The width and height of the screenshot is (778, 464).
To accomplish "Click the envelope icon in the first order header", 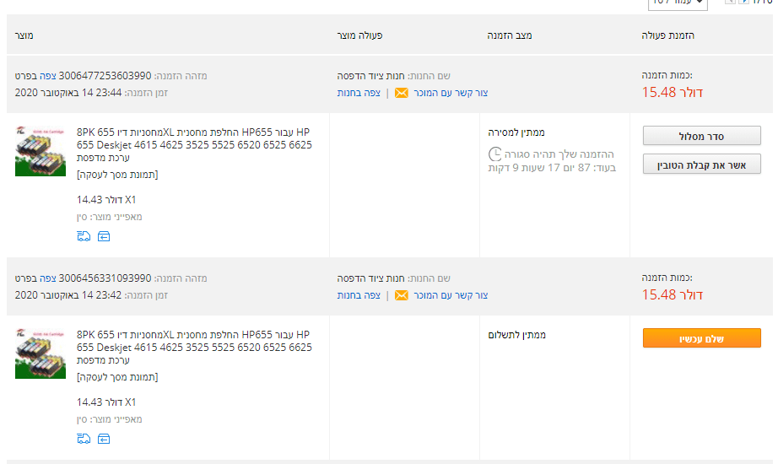I will tap(402, 93).
